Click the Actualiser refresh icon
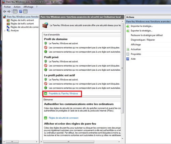Image resolution: width=171 pixels, height=144 pixels. pyautogui.click(x=128, y=49)
